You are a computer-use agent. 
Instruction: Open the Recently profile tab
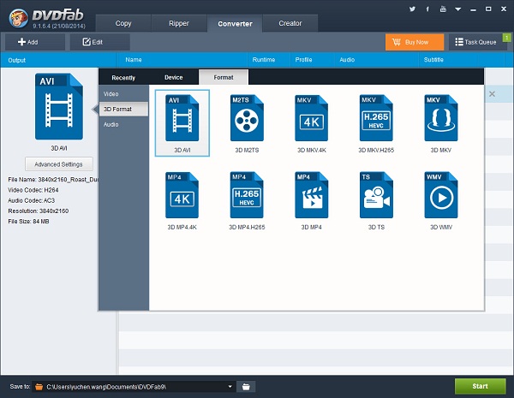[x=123, y=78]
